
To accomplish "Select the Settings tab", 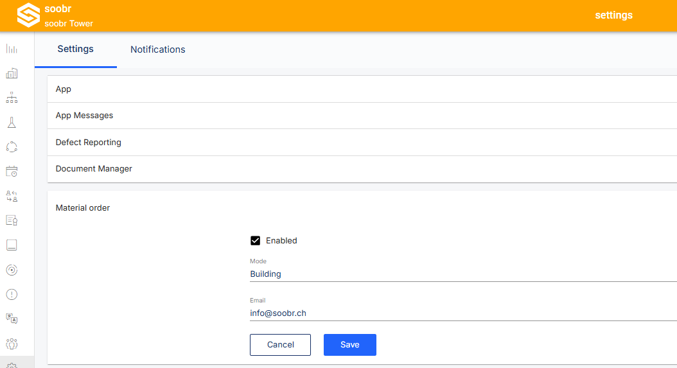I will [76, 49].
